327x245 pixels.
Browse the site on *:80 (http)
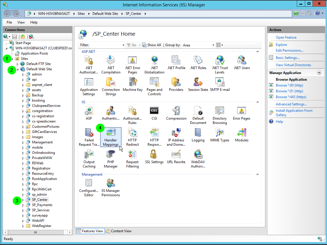289,85
